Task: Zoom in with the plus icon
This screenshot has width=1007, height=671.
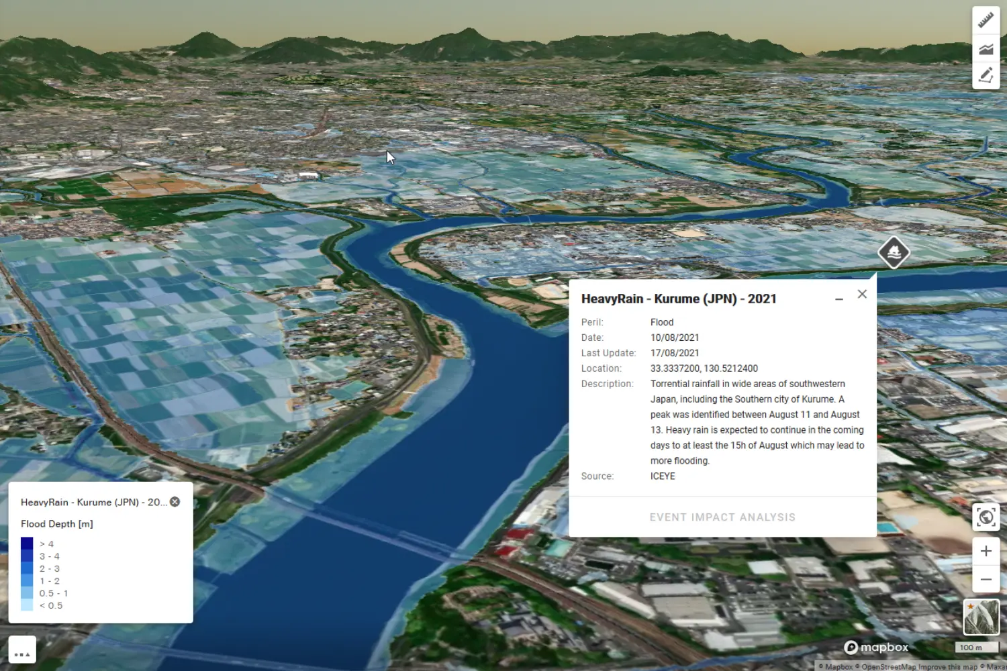Action: (x=986, y=550)
